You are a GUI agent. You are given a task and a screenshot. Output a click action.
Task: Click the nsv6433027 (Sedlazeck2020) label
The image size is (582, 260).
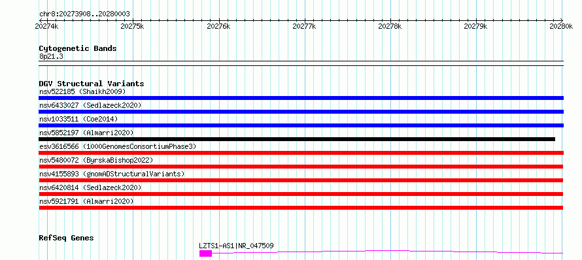coord(90,105)
